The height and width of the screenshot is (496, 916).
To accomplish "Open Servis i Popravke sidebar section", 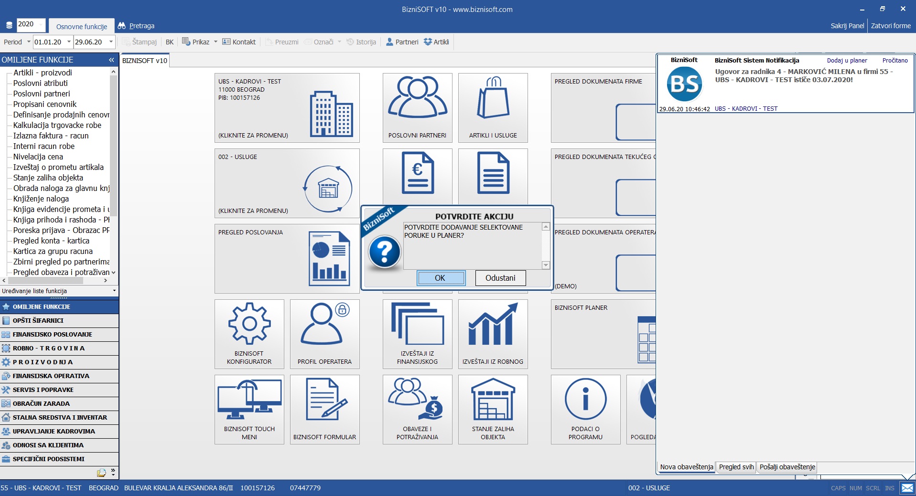I will [x=59, y=390].
